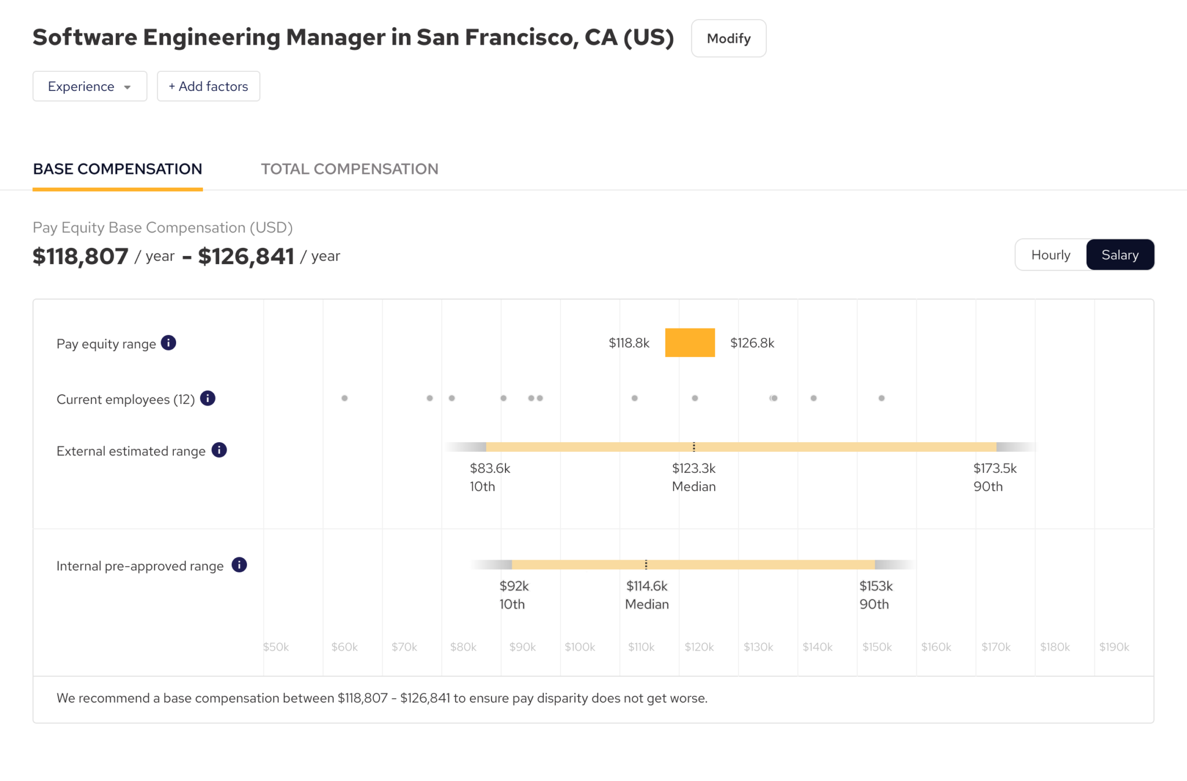Select an employee dot near $120k
The image size is (1187, 781).
(x=694, y=398)
